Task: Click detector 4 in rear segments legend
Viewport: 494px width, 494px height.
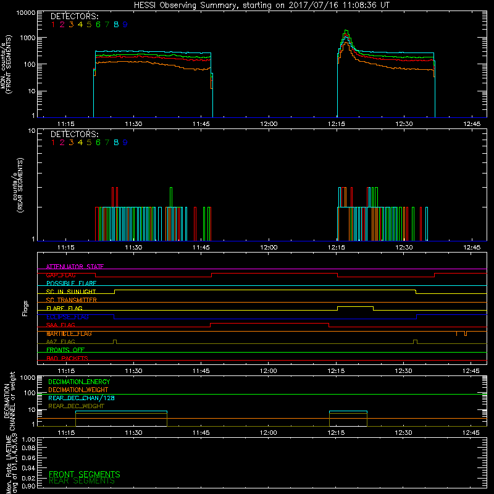Action: coord(80,143)
